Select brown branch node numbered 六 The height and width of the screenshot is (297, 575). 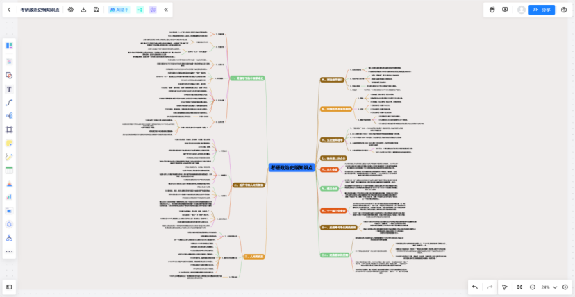[332, 140]
